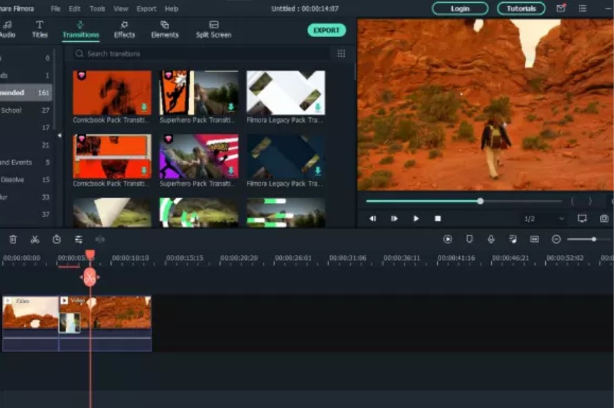
Task: Collapse the transitions category sidebar with the arrow
Action: (59, 136)
